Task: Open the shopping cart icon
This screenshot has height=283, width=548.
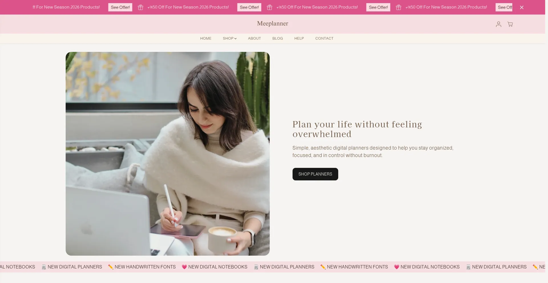Action: pyautogui.click(x=510, y=24)
